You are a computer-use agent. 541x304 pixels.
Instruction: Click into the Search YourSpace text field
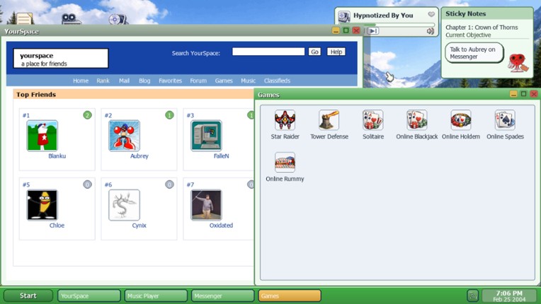click(268, 52)
